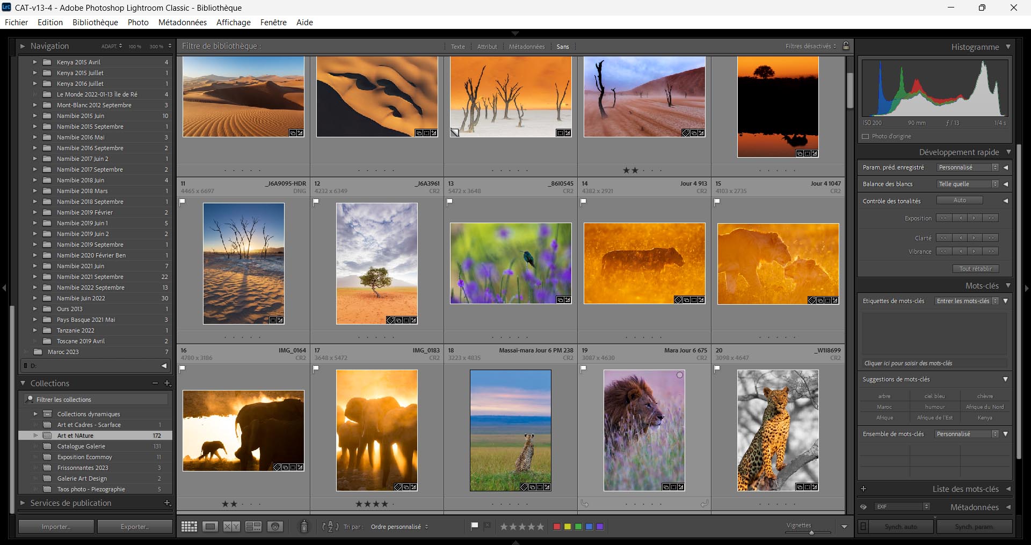Image resolution: width=1031 pixels, height=545 pixels.
Task: Switch to Grid view in toolbar
Action: coord(189,527)
